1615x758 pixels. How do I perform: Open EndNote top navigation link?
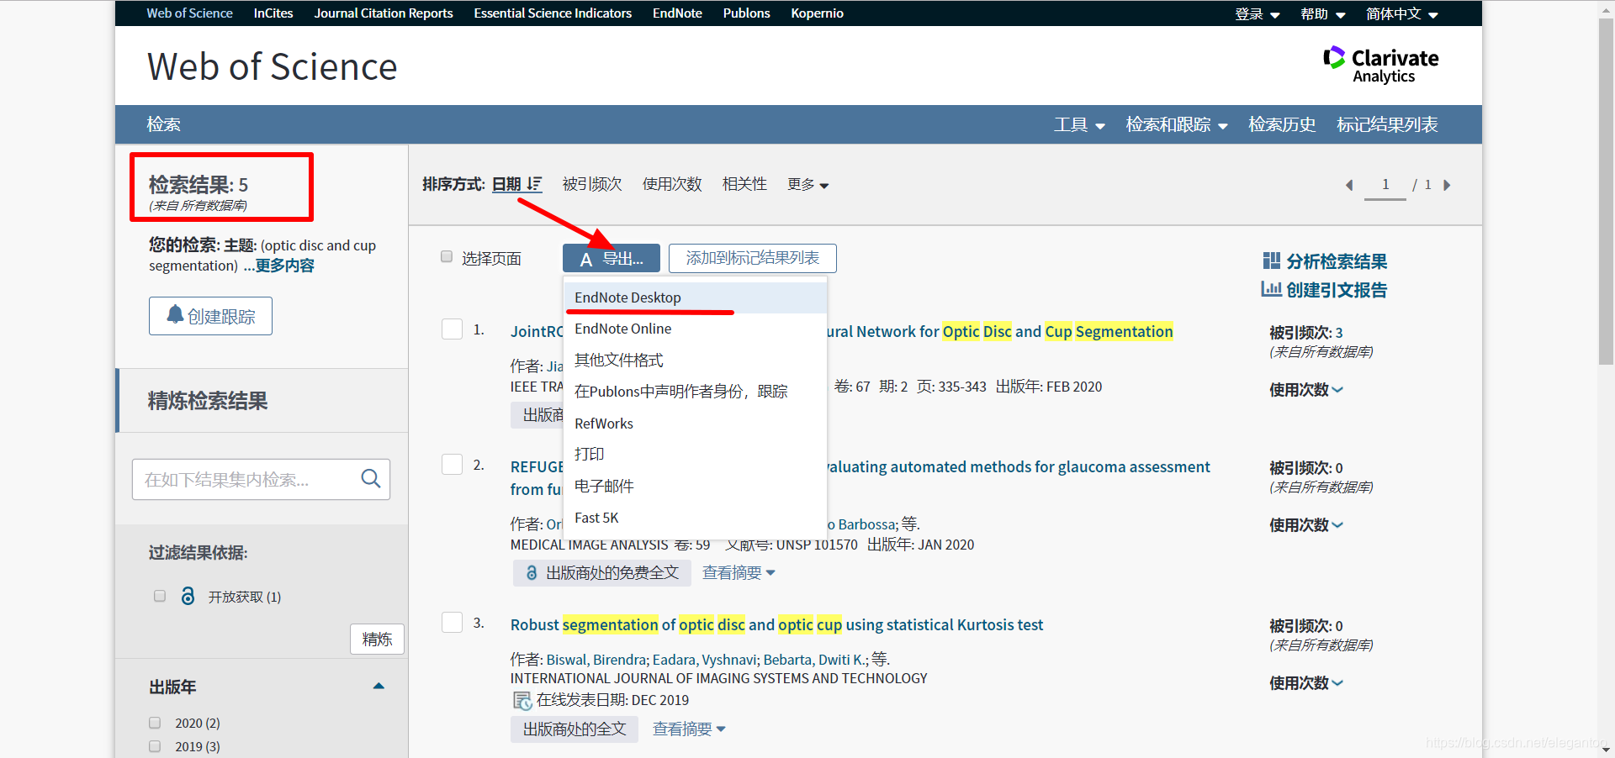tap(677, 13)
